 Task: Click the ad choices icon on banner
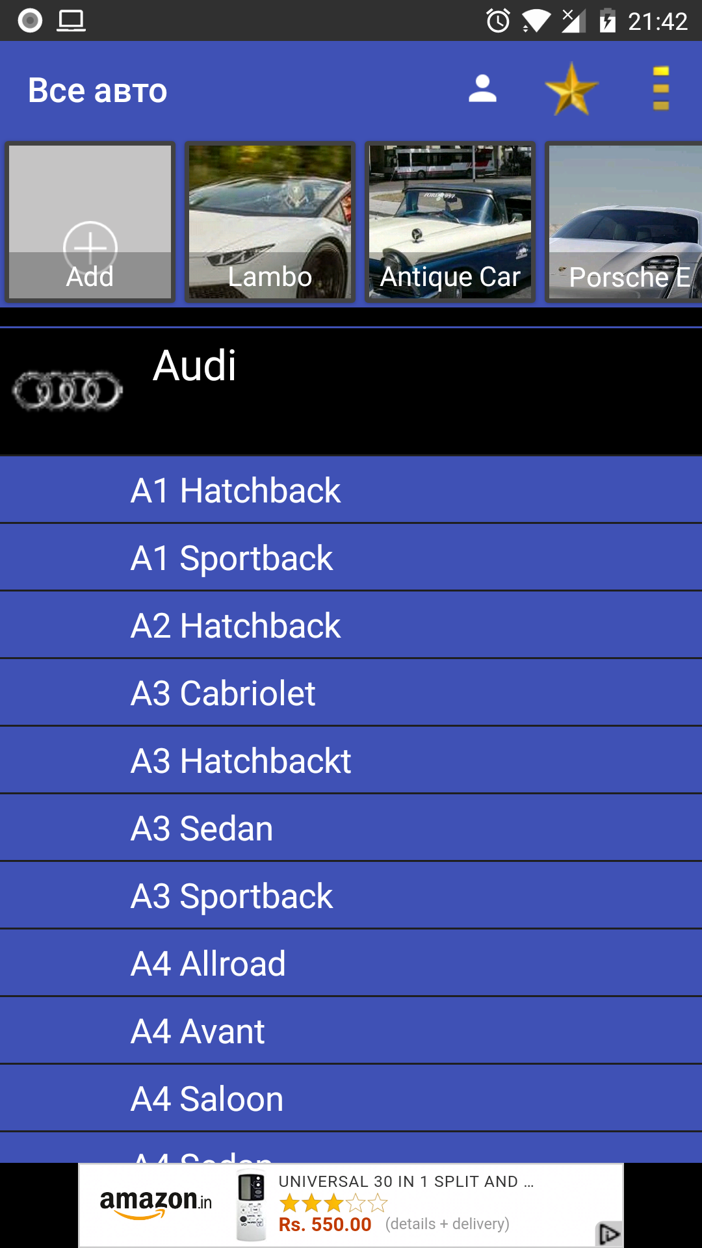(609, 1233)
